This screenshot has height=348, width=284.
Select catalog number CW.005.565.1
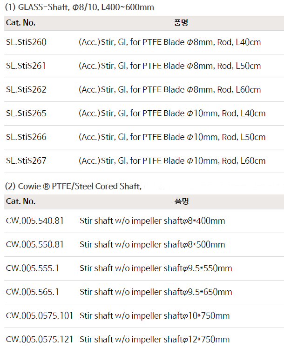(33, 292)
